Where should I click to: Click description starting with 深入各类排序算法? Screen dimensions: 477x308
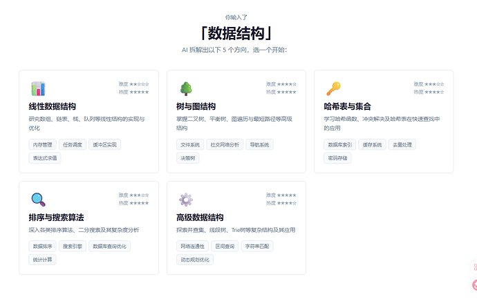point(84,230)
